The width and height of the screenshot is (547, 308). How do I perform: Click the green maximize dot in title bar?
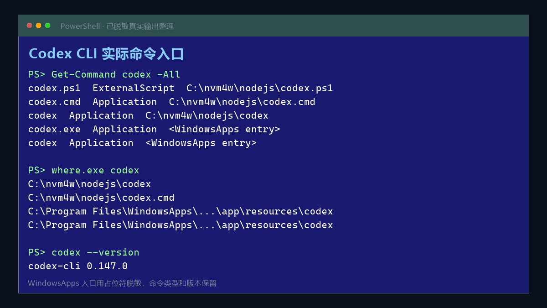click(x=47, y=26)
